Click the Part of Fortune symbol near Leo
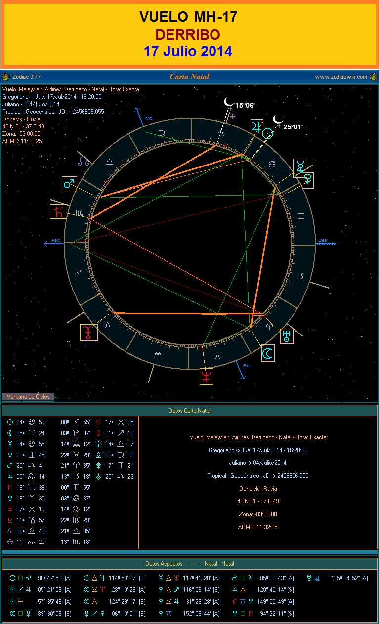The image size is (379, 624). coord(232,116)
